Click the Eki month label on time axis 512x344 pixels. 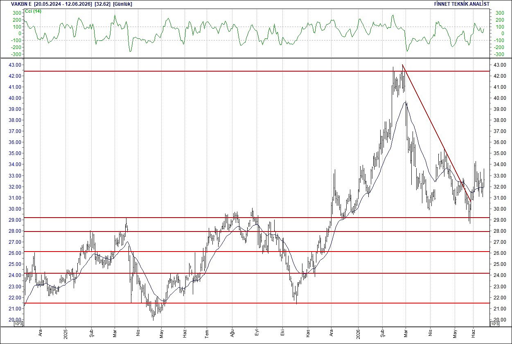pos(282,334)
